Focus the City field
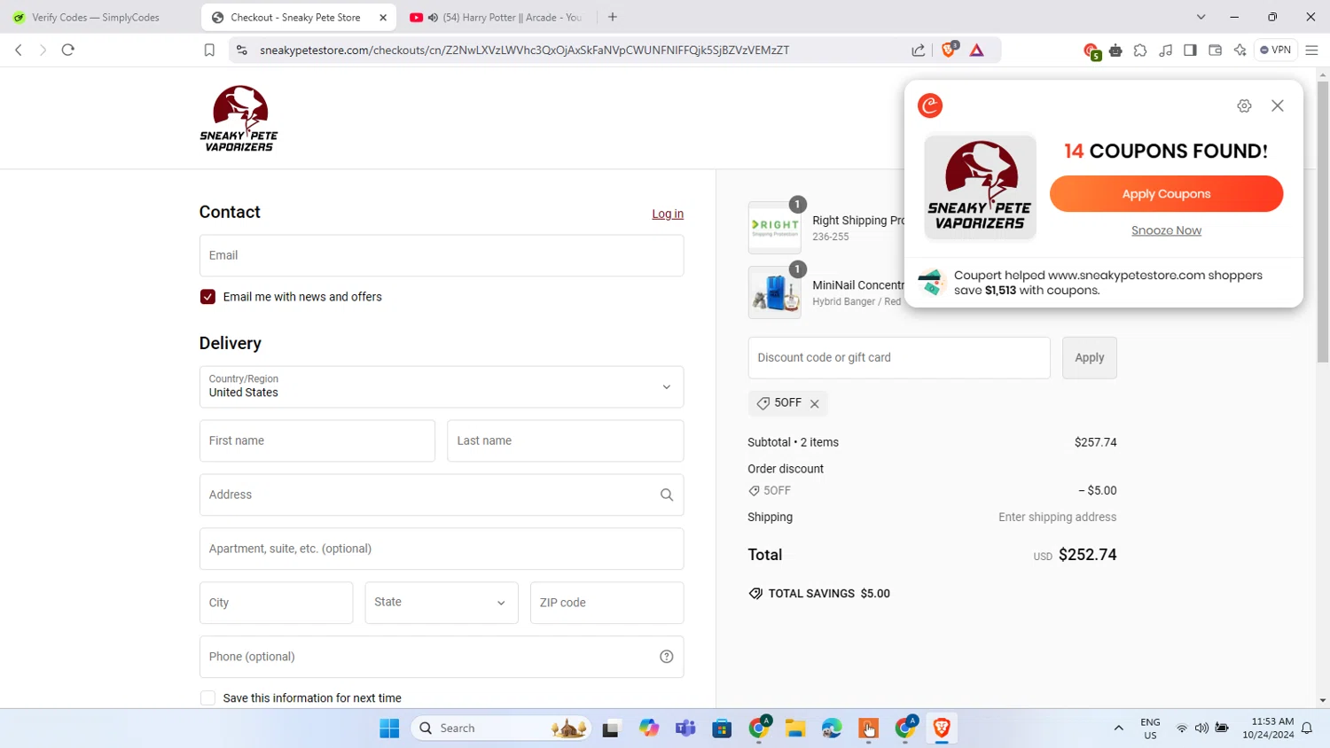The width and height of the screenshot is (1330, 748). point(276,603)
